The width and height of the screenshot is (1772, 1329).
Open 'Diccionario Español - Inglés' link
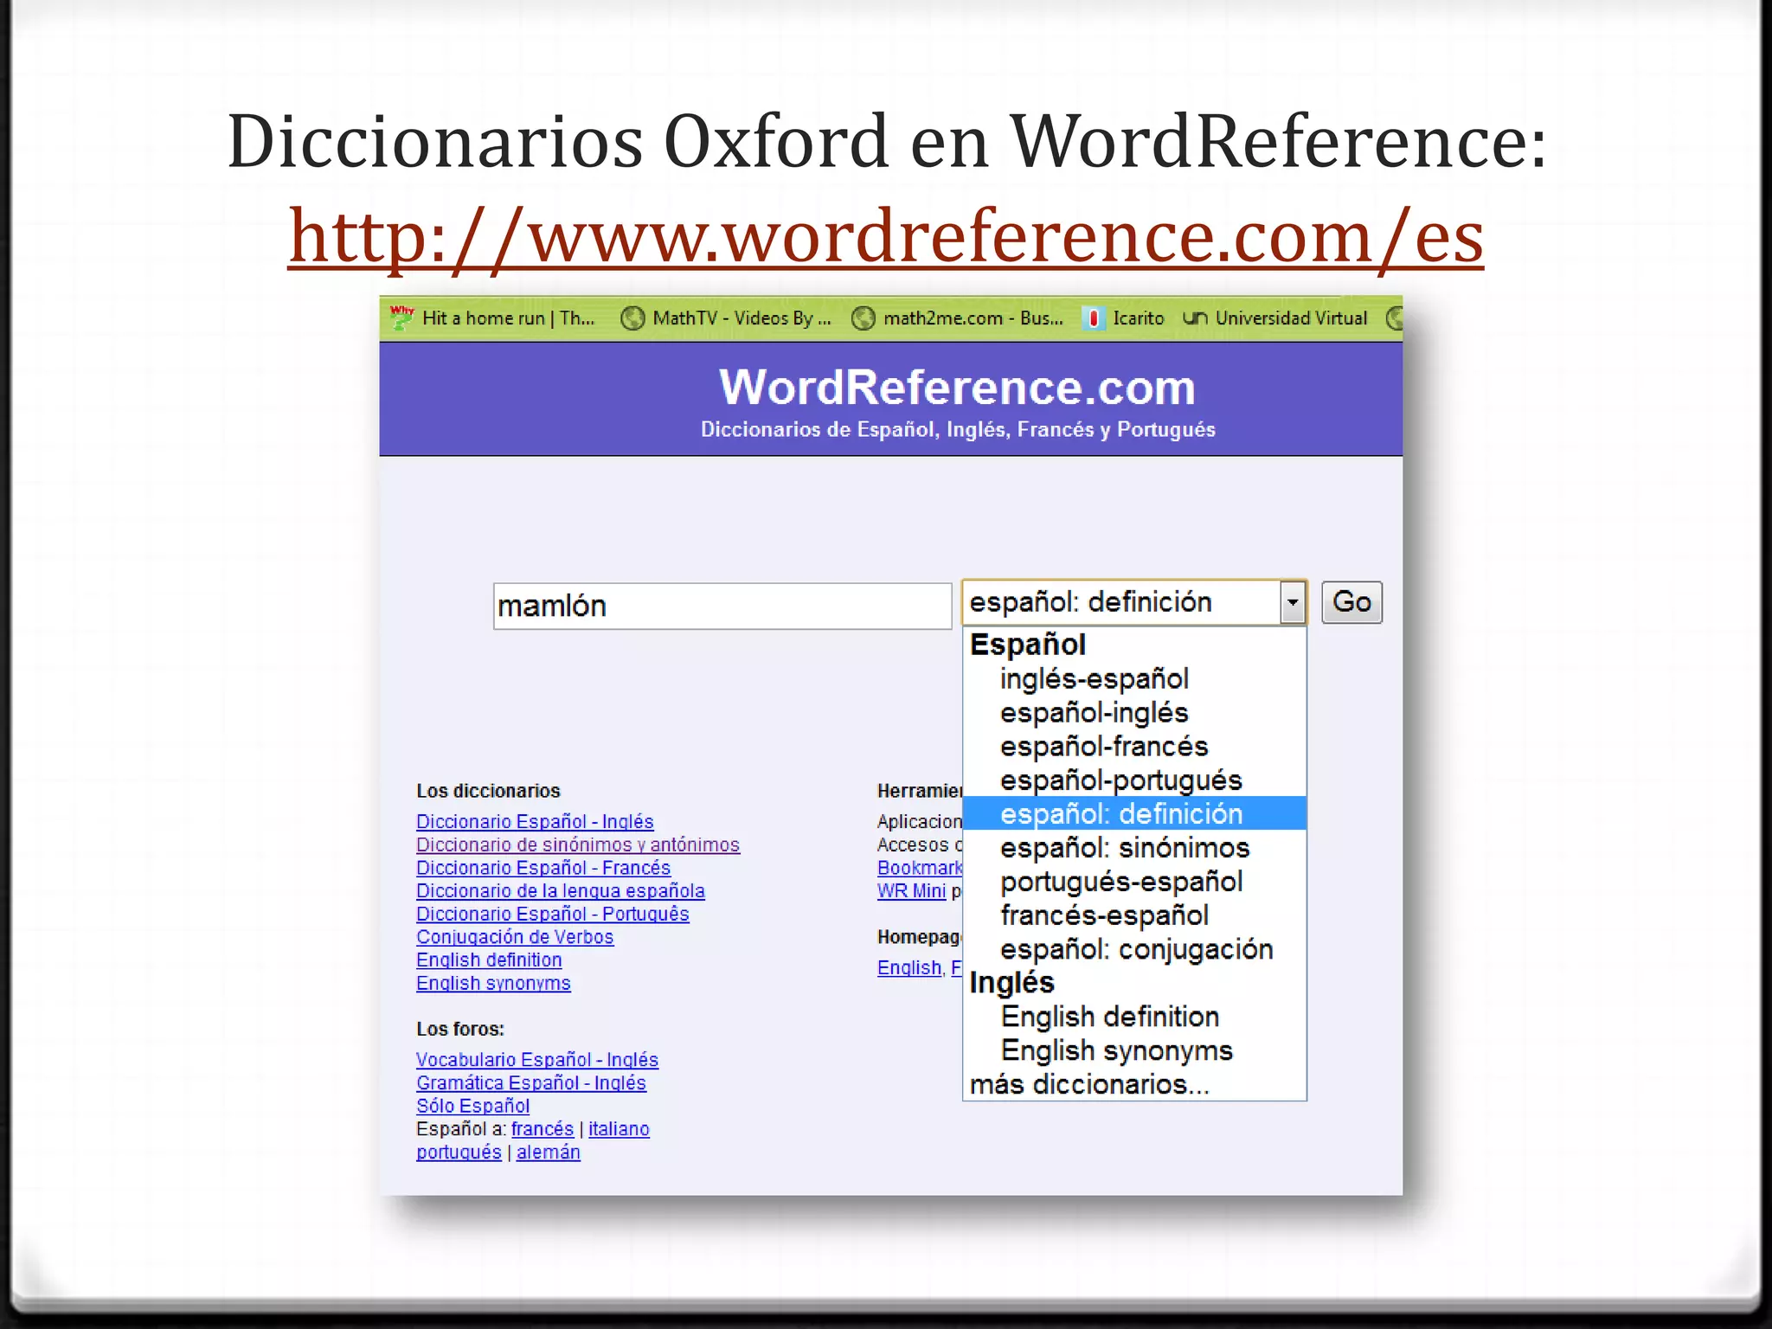(535, 822)
